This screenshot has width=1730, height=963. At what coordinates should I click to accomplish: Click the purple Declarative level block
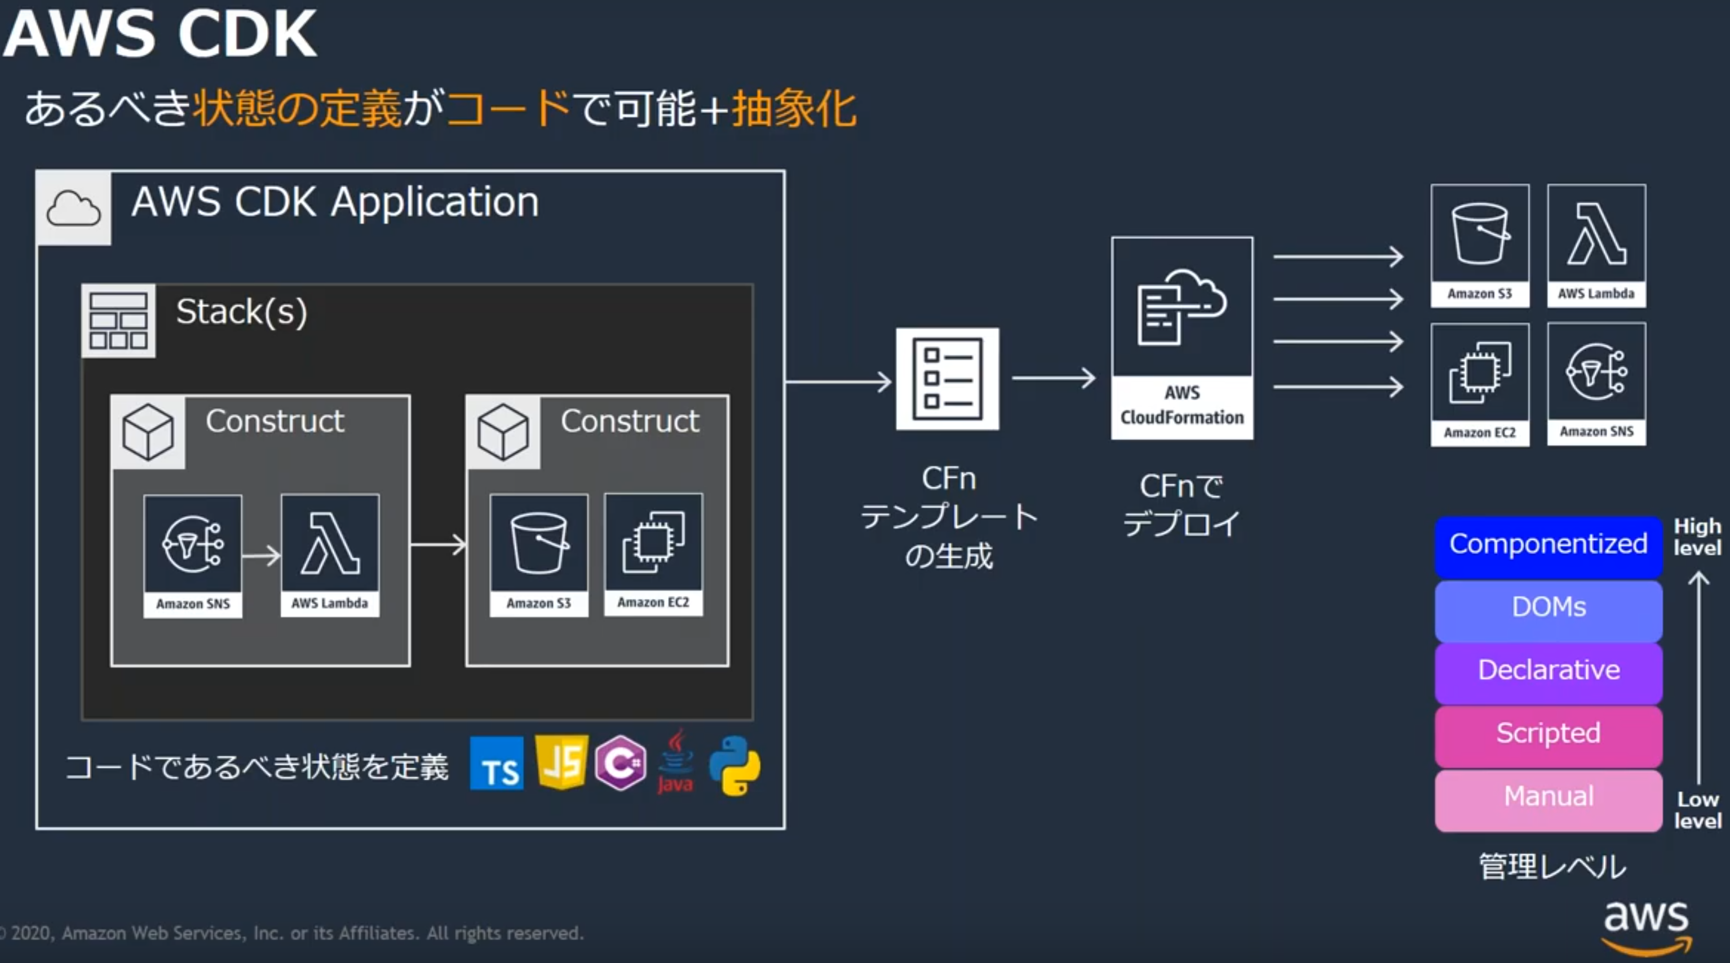[x=1548, y=672]
